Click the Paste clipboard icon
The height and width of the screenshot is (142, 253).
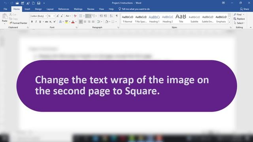[5, 17]
